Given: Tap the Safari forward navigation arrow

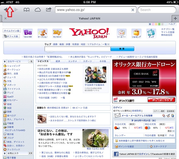Looking at the screenshot, I should (16, 10).
